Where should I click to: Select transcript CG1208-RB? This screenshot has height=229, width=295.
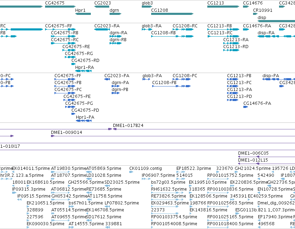pos(163,33)
